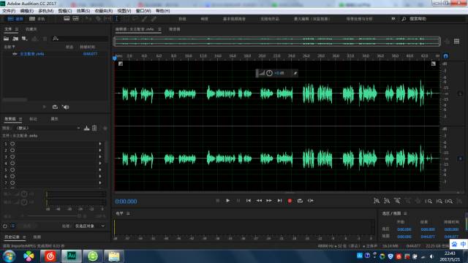The image size is (468, 263).
Task: Toggle power for effect slot 7
Action: coord(12,183)
